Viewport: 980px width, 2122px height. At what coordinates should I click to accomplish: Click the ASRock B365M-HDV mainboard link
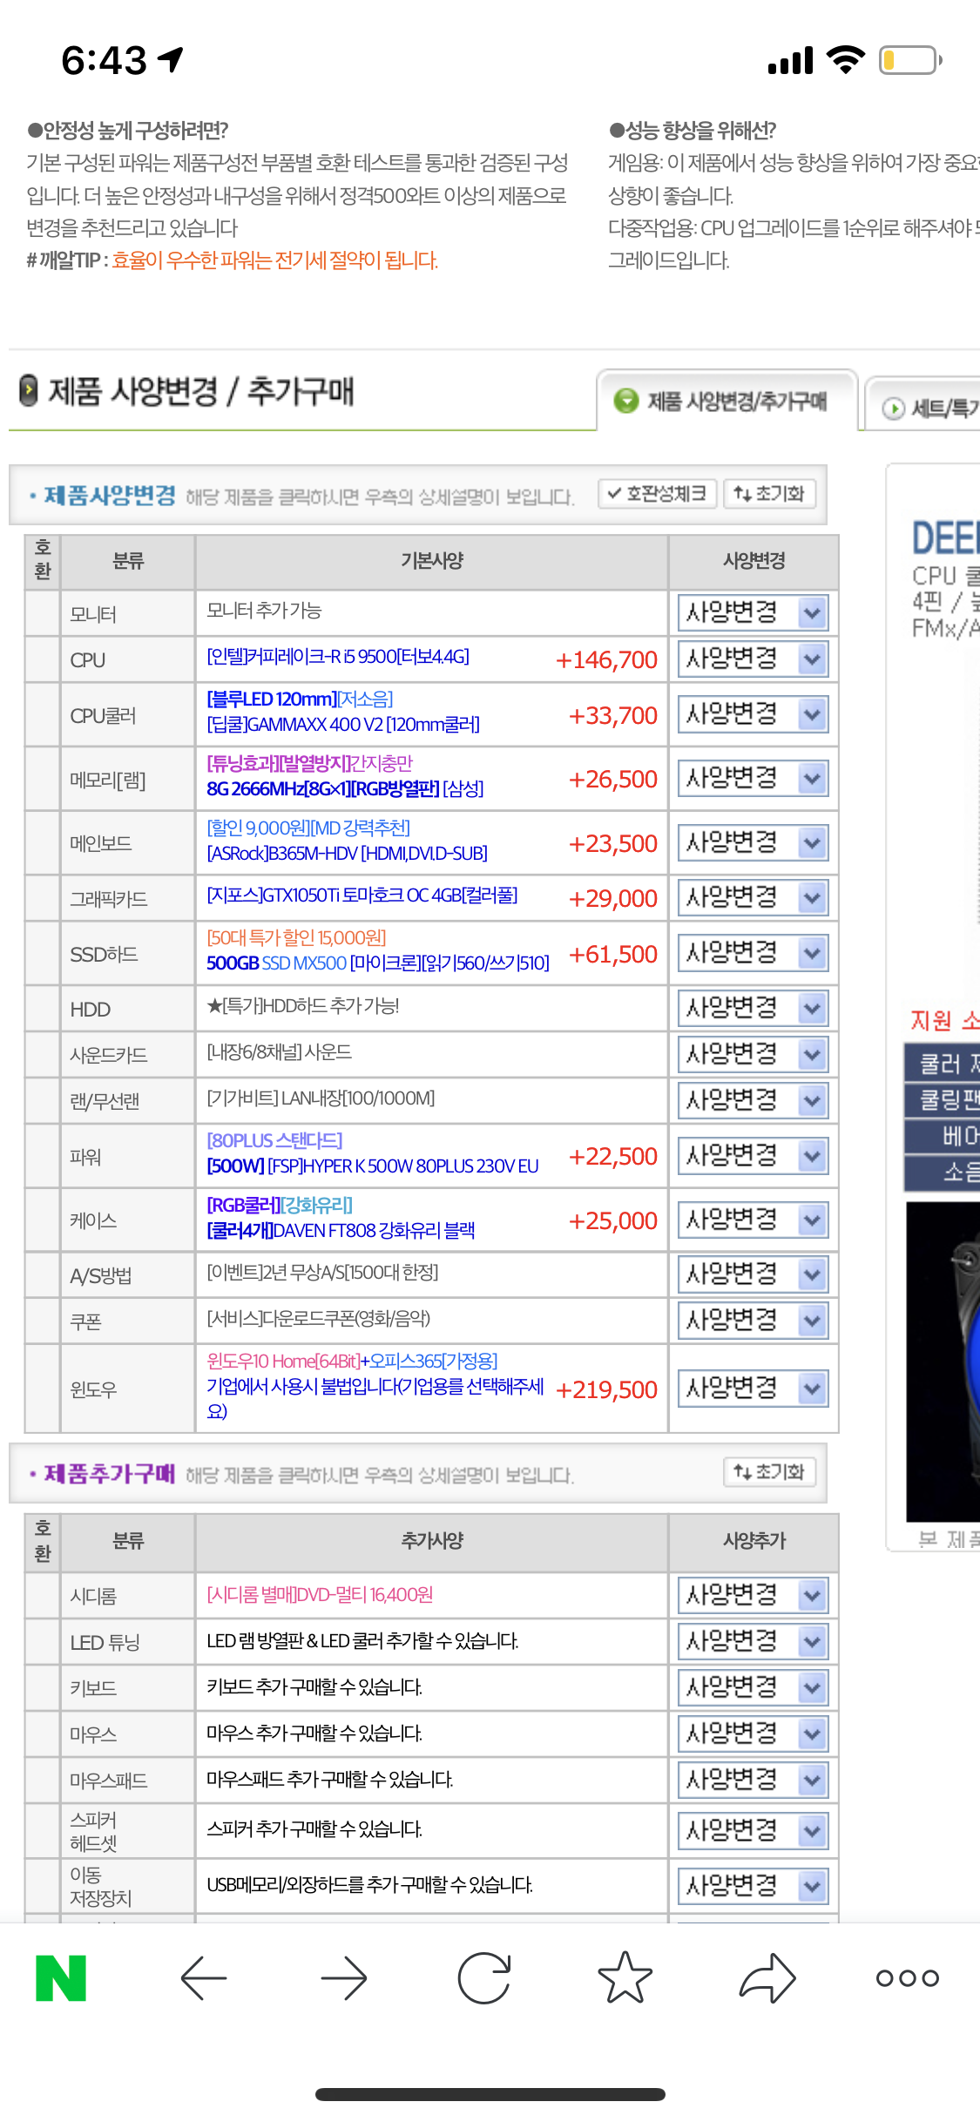[347, 854]
